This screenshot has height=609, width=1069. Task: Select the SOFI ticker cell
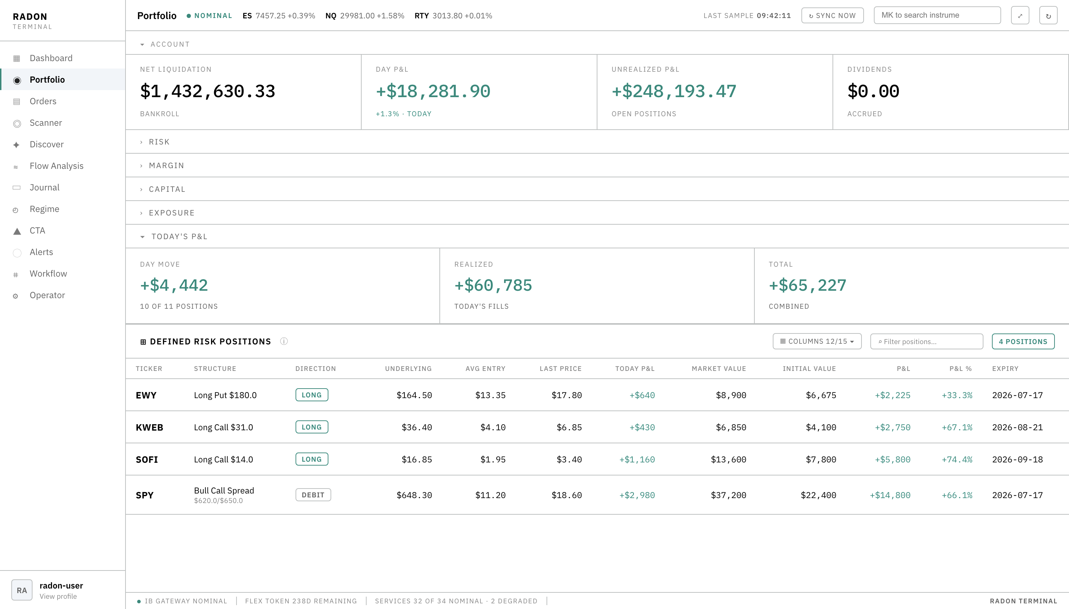147,459
